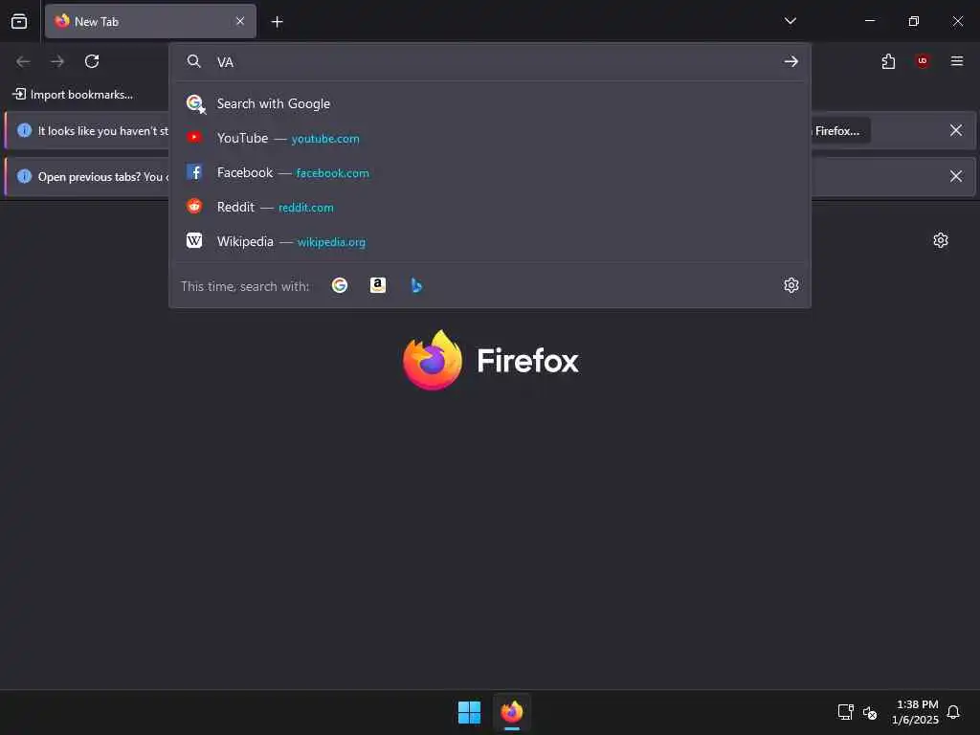Select the Reddit suggestion
This screenshot has width=980, height=735.
tap(490, 207)
